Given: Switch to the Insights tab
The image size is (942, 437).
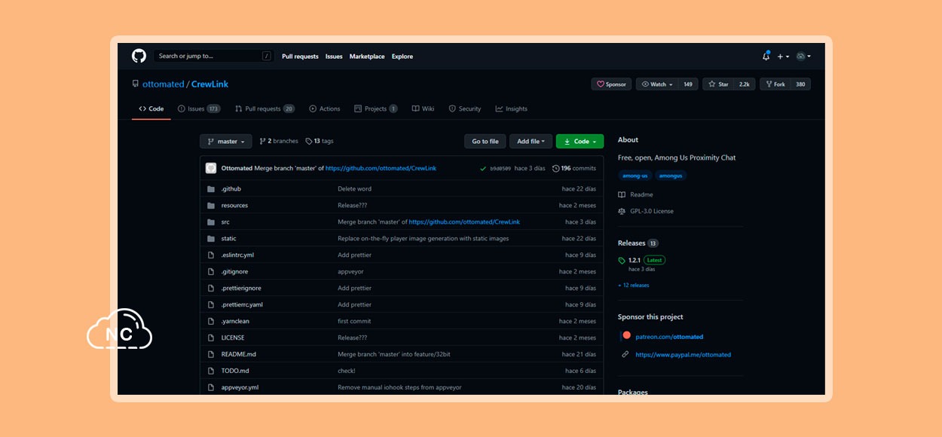Looking at the screenshot, I should tap(511, 108).
